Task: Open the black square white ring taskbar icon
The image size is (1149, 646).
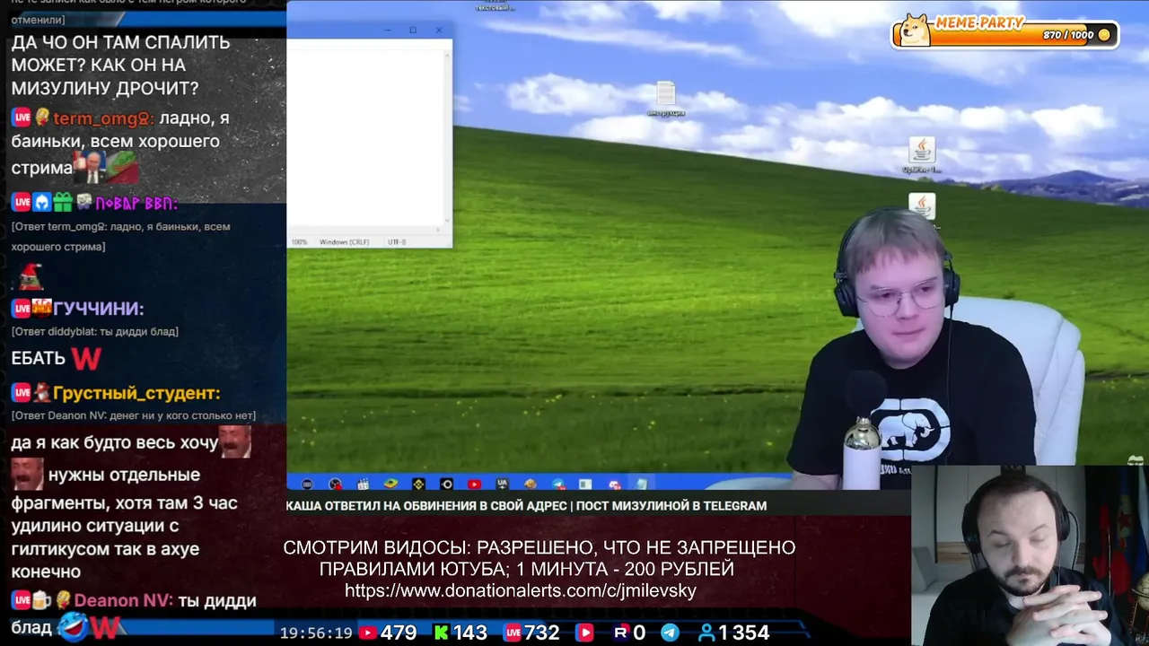Action: [x=446, y=484]
